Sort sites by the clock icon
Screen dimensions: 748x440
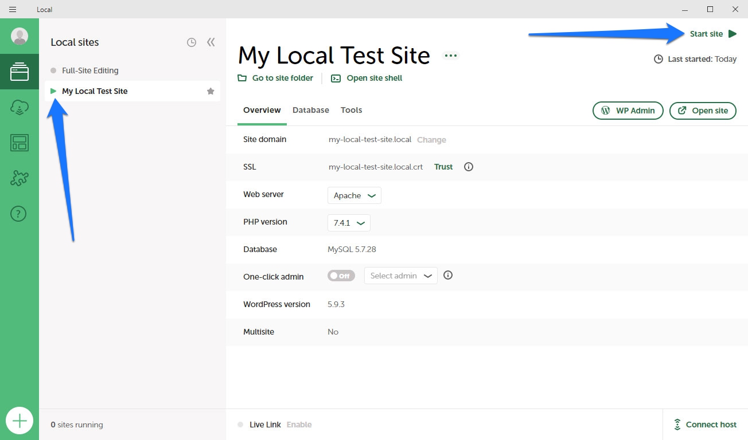[x=192, y=42]
